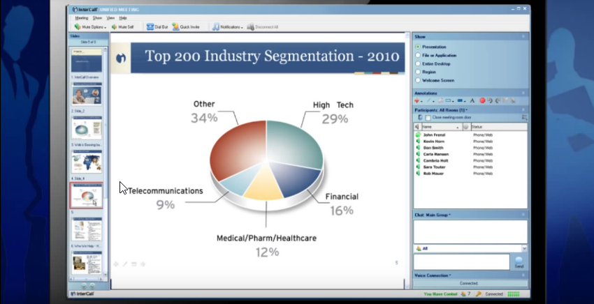Viewport: 594px width, 304px height.
Task: Click the Disconnect All icon
Action: [x=251, y=27]
